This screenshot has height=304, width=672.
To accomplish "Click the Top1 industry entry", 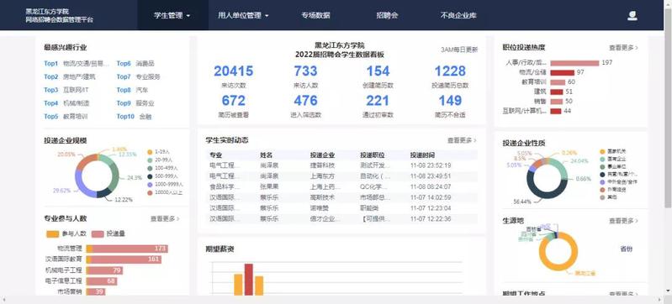I will pos(77,63).
